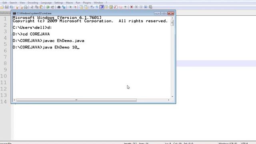Play back the recorded macro
Image resolution: width=256 pixels, height=144 pixels.
coord(141,7)
